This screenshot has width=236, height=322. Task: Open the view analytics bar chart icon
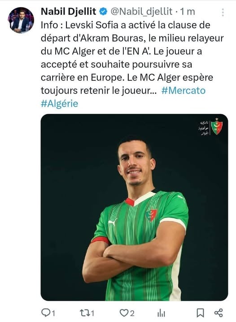pos(161,313)
